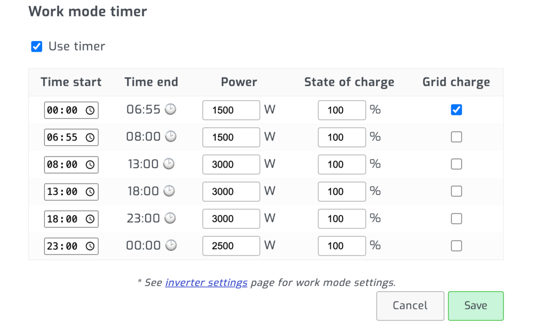Viewport: 533px width, 329px height.
Task: Click clock icon in 00:00 start time field
Action: [x=90, y=110]
